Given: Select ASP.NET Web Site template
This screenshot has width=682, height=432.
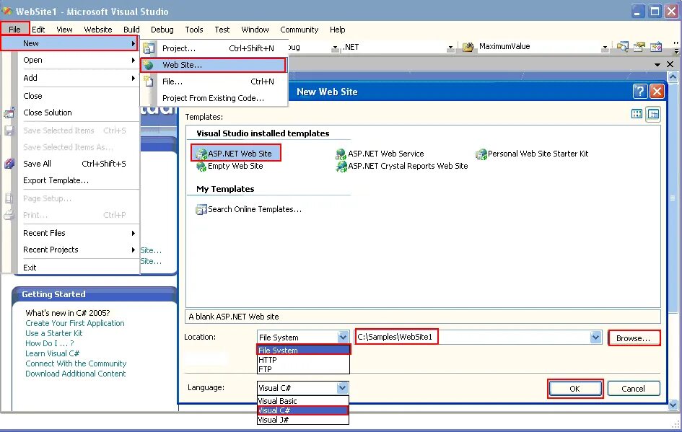Looking at the screenshot, I should [236, 154].
